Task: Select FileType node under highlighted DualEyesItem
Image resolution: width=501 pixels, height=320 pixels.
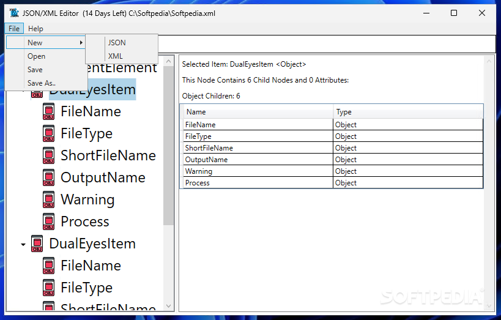Action: click(x=87, y=133)
